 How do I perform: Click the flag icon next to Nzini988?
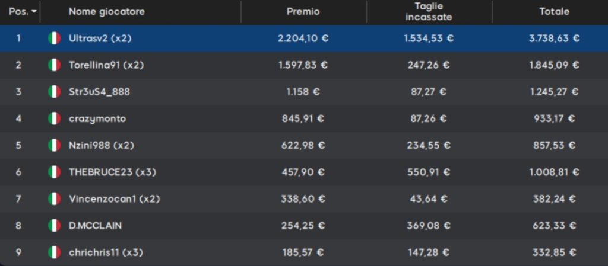pyautogui.click(x=54, y=145)
